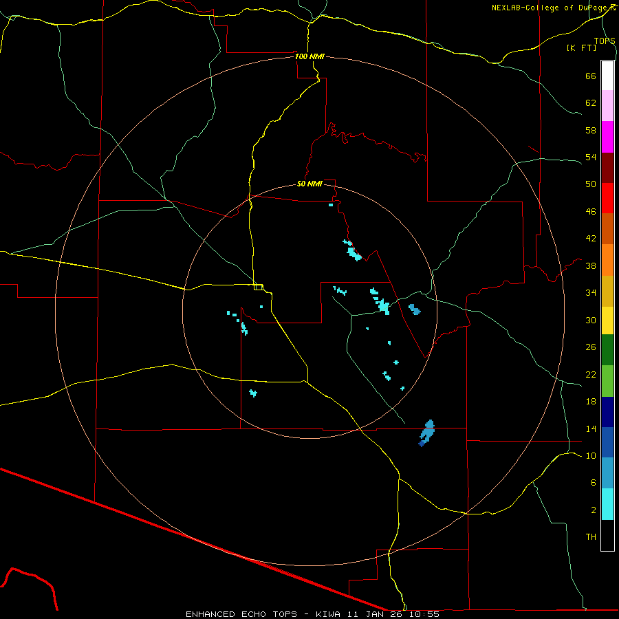This screenshot has width=619, height=619.
Task: Select the "30" scale value
Action: point(591,320)
